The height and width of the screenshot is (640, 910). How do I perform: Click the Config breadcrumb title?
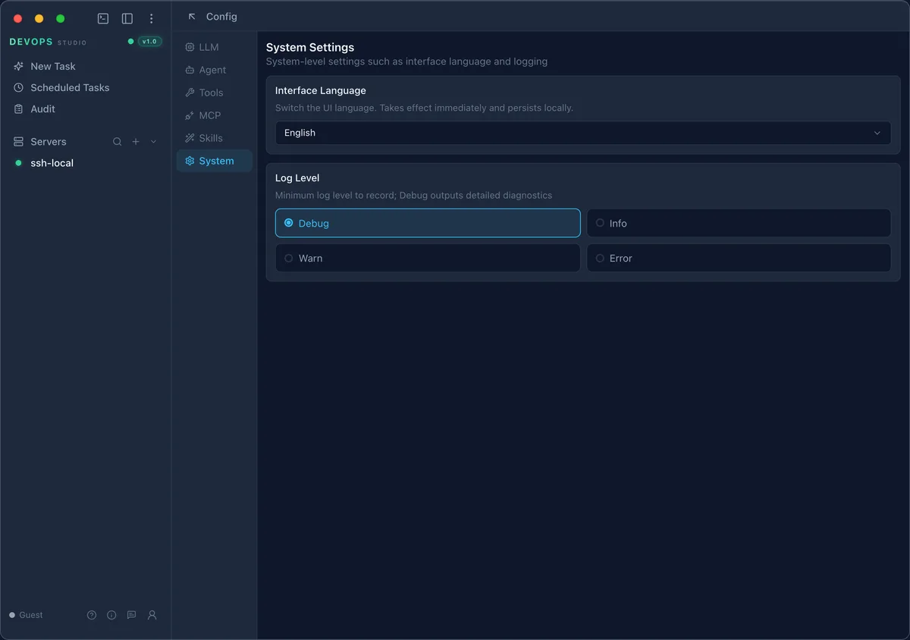(221, 17)
